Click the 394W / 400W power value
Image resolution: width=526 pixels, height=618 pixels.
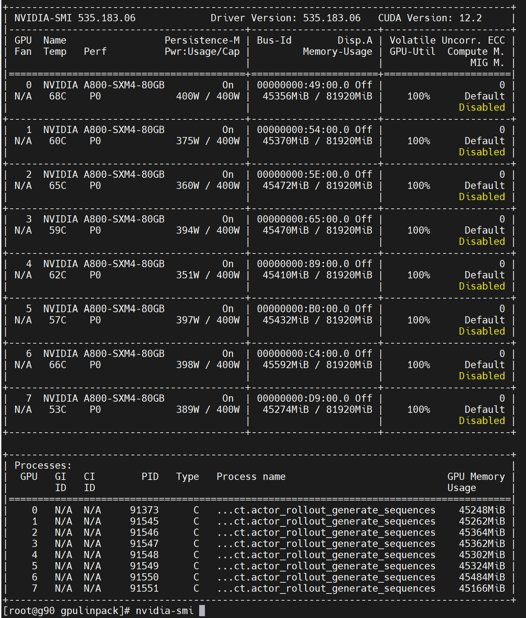click(208, 230)
